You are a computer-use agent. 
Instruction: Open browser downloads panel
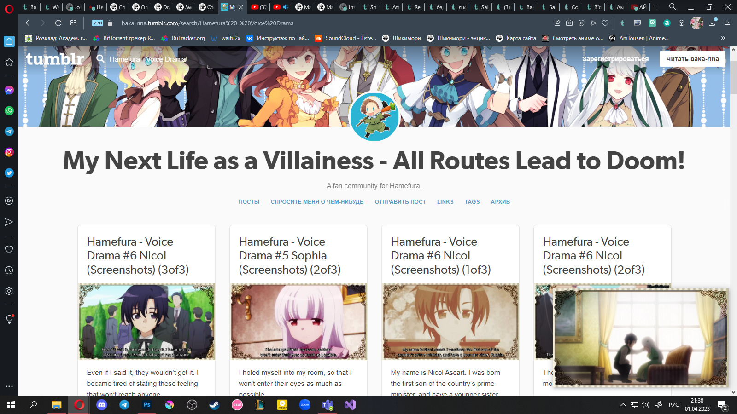pos(712,23)
